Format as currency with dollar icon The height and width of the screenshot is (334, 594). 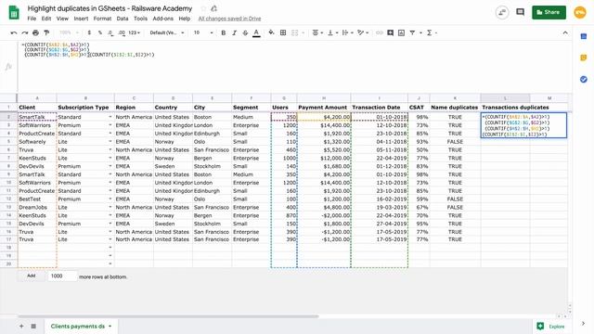coord(89,33)
